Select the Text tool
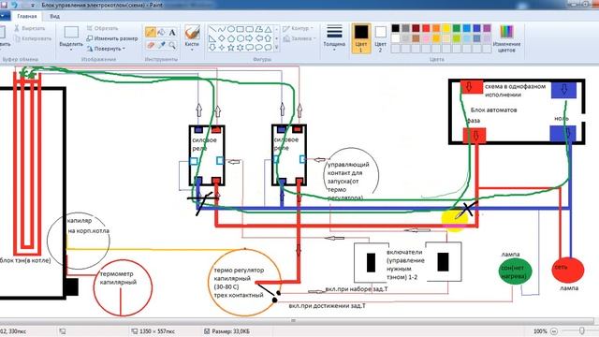The height and width of the screenshot is (337, 599). click(x=172, y=33)
